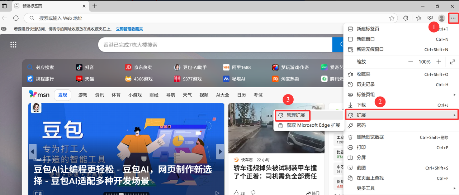The height and width of the screenshot is (195, 459).
Task: Open 收藏夹 from the menu
Action: point(402,74)
